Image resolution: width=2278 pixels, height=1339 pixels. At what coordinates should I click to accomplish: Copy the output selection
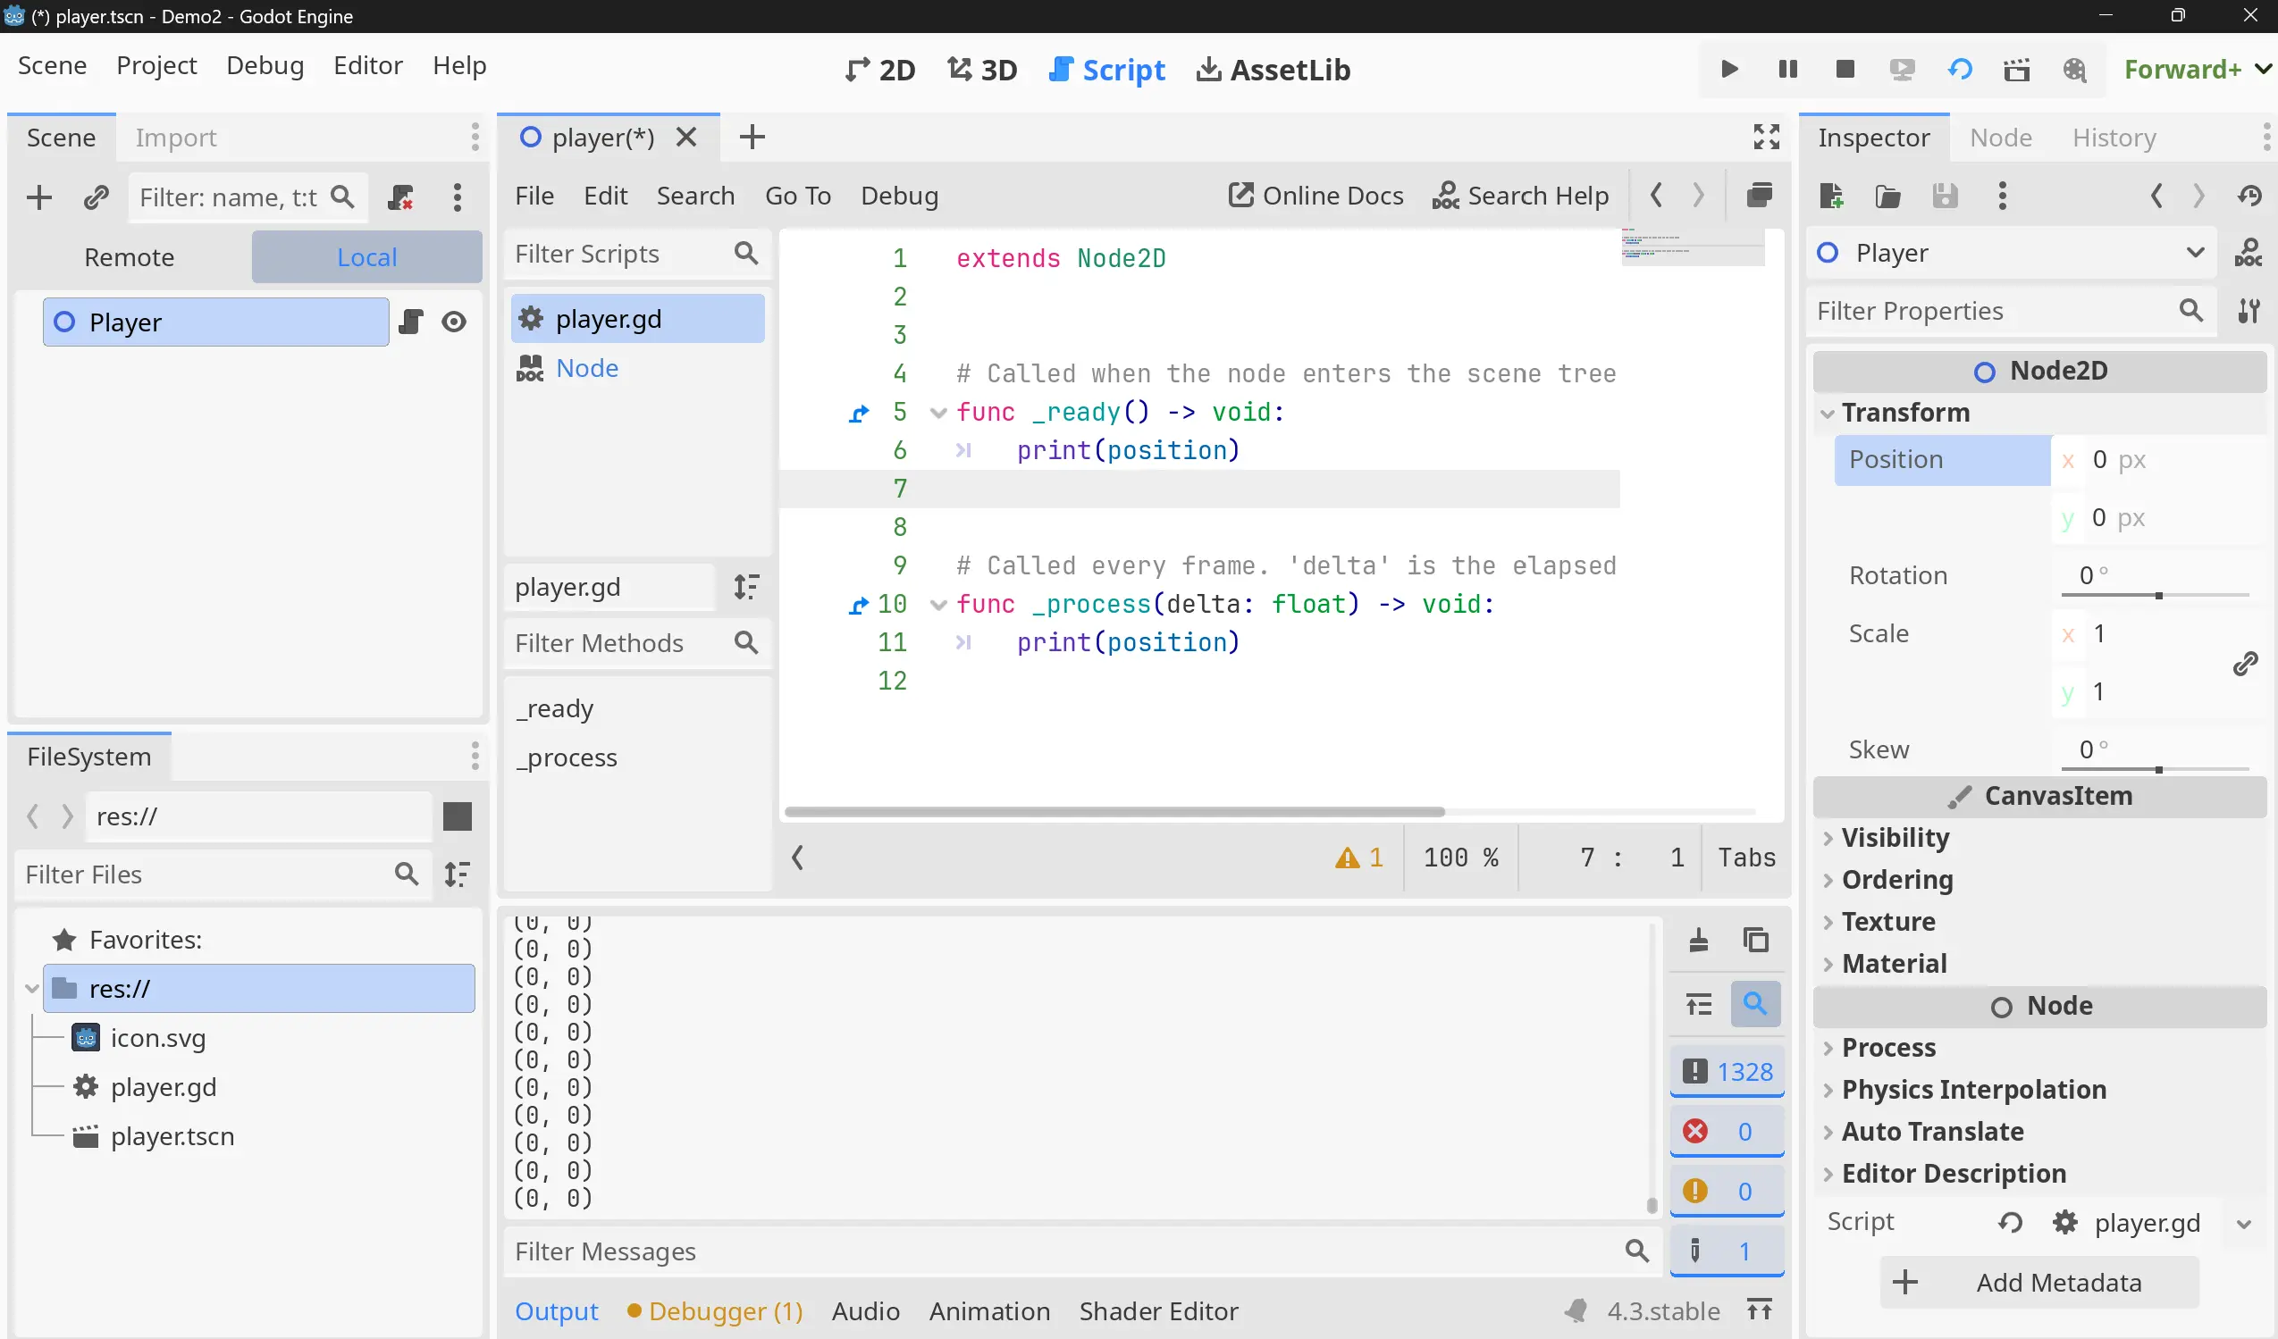(1755, 941)
